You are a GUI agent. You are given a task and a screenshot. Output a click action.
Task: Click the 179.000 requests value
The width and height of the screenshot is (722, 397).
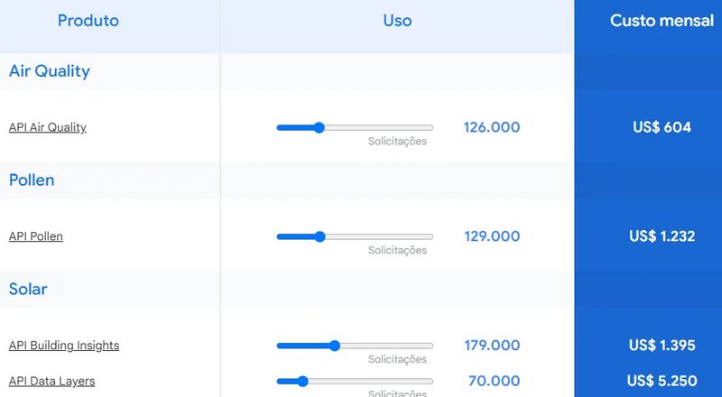click(491, 346)
